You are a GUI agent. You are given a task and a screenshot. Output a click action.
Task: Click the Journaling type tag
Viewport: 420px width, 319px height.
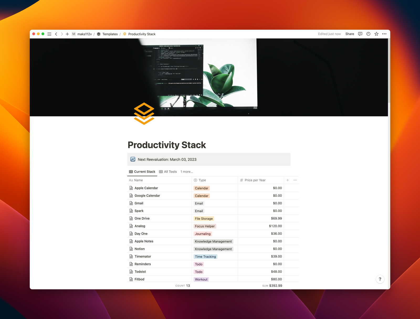point(203,234)
